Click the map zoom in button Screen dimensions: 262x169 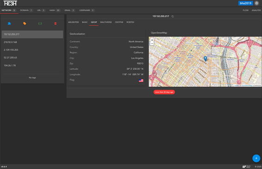(152, 40)
